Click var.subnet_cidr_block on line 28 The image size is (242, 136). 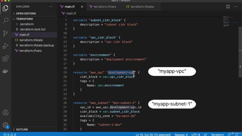pyautogui.click(x=121, y=112)
